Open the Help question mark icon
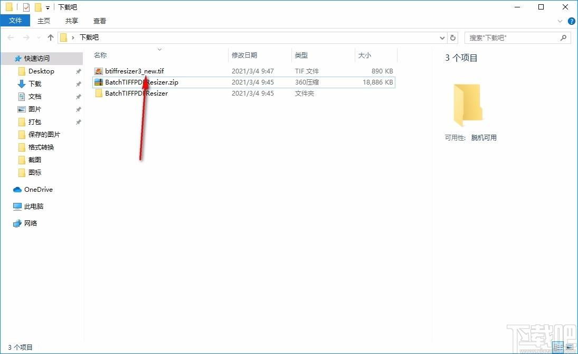The image size is (578, 354). [x=571, y=22]
